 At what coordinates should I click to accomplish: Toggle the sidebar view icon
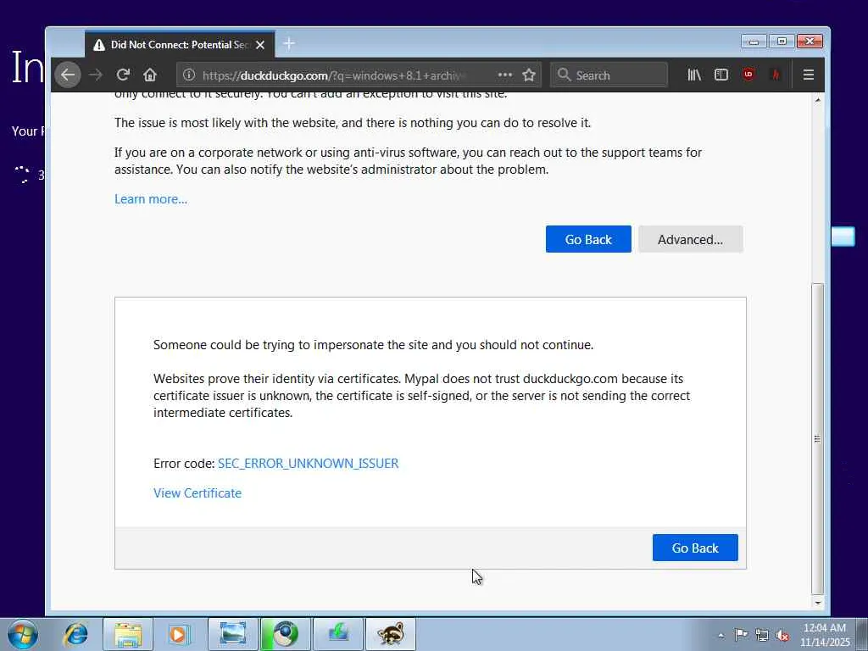(x=721, y=75)
